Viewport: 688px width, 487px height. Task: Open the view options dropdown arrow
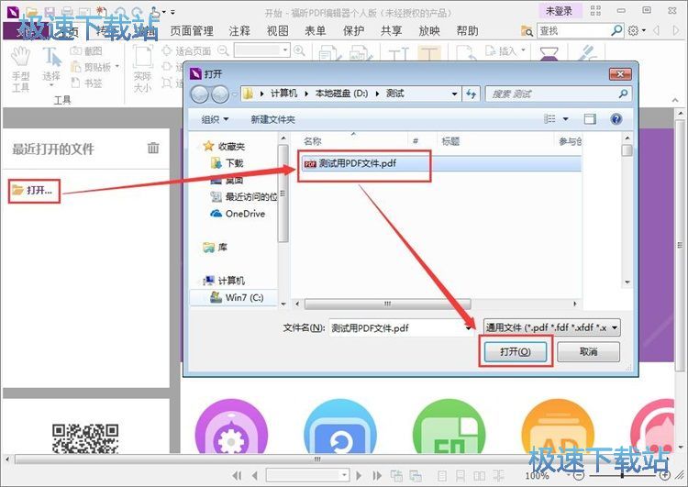566,119
